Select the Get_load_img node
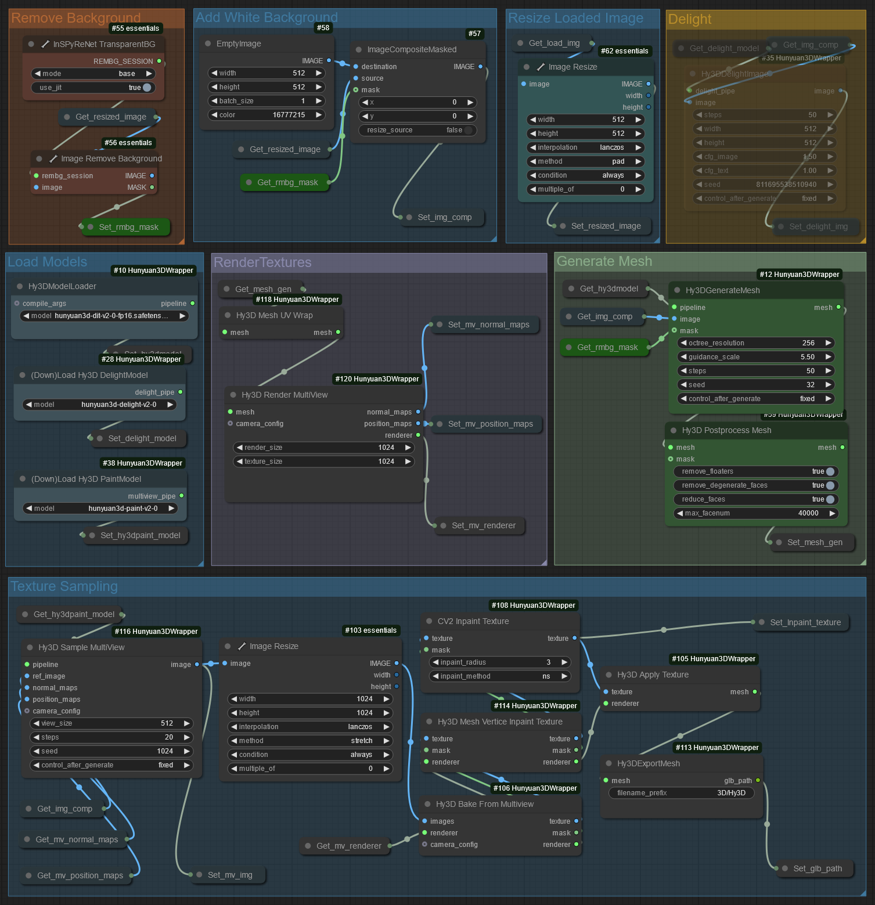 point(552,43)
